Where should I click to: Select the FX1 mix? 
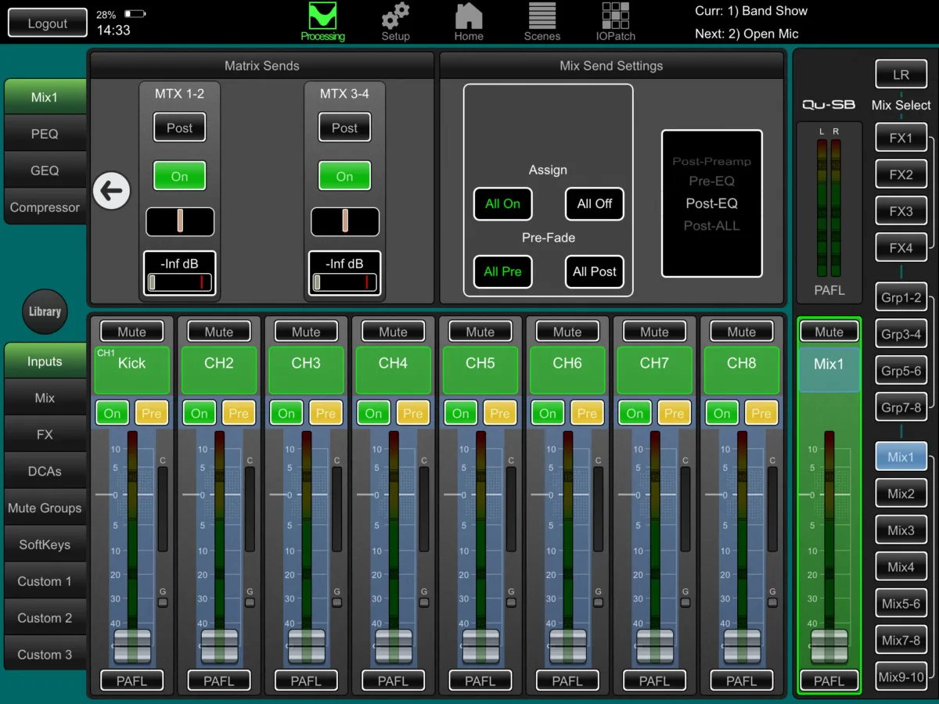(901, 138)
